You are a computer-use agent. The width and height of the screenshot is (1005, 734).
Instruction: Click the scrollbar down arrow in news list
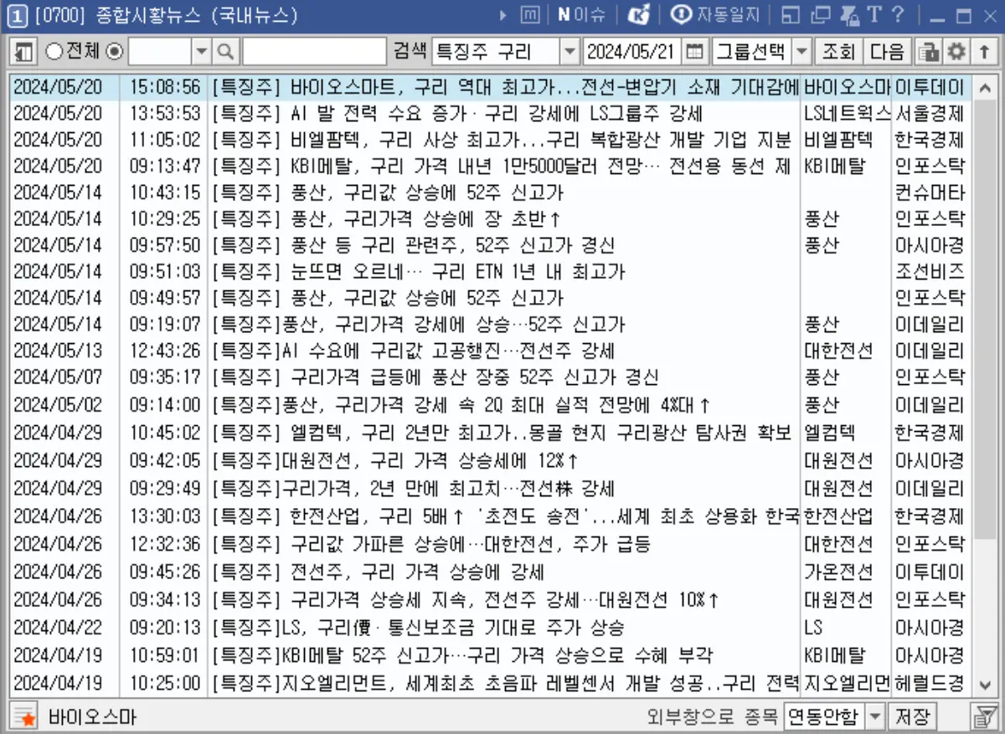pyautogui.click(x=984, y=685)
